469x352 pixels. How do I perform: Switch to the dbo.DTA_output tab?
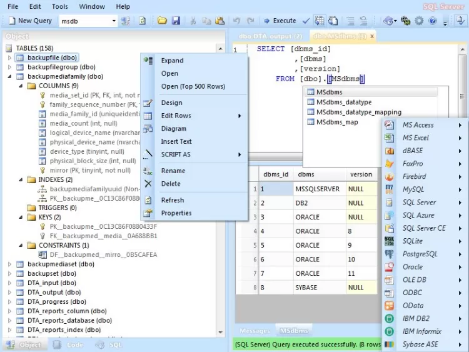pos(270,36)
